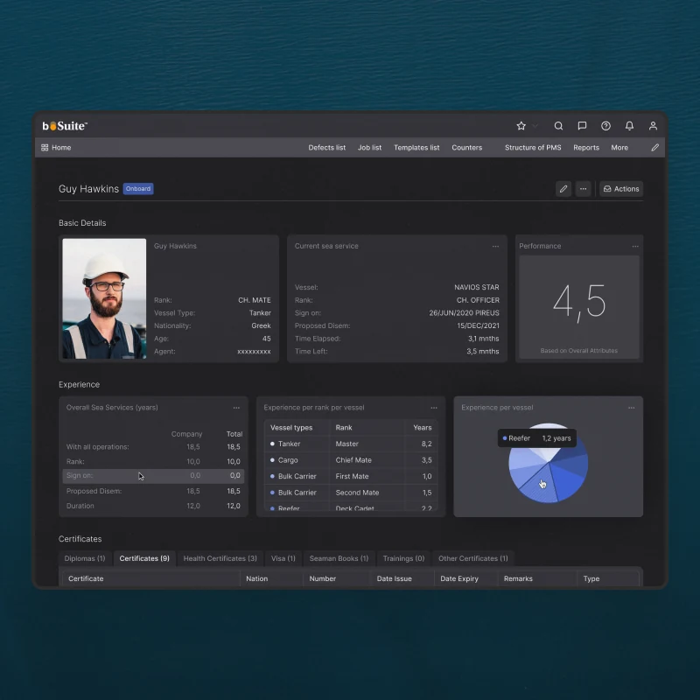
Task: Open the search magnifier icon
Action: tap(558, 126)
